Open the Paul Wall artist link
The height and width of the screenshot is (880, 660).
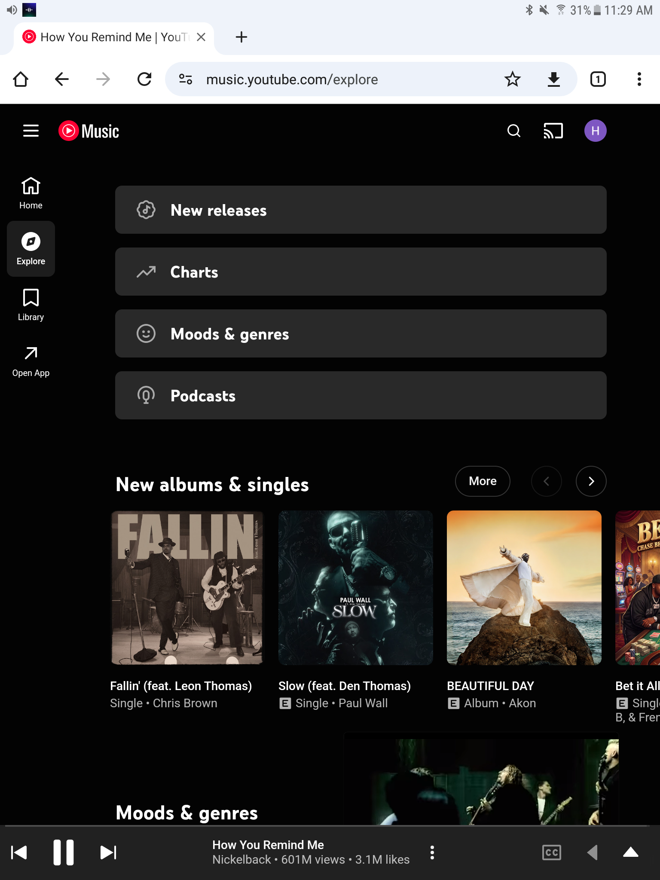pyautogui.click(x=363, y=703)
